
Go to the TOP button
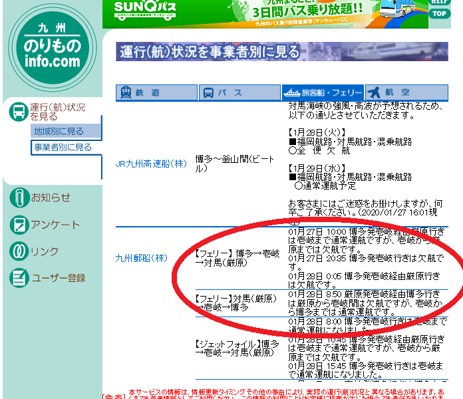point(439,13)
